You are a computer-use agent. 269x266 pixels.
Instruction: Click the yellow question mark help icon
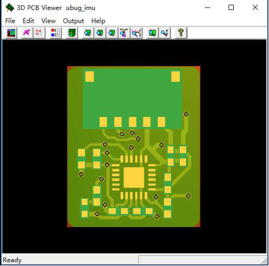(181, 33)
